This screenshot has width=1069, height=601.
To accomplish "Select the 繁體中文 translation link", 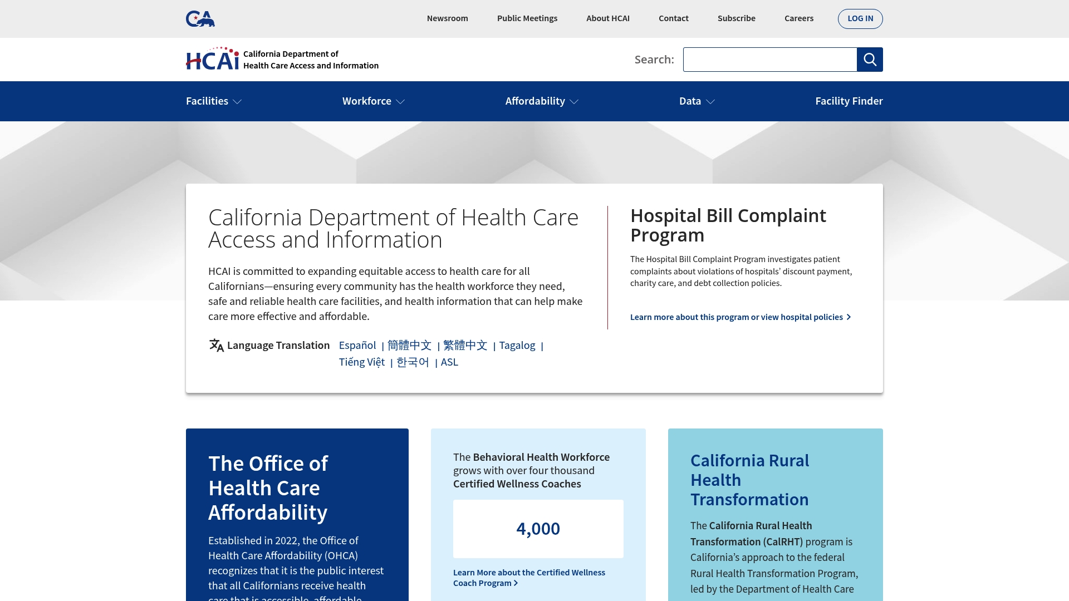I will tap(465, 346).
